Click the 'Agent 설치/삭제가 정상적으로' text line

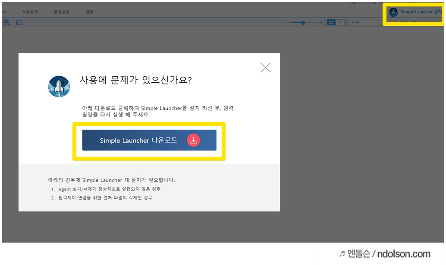point(109,189)
